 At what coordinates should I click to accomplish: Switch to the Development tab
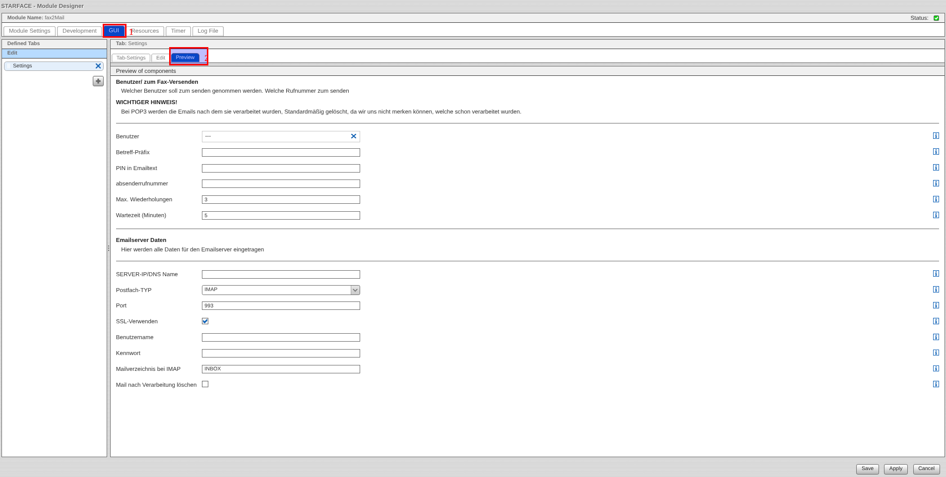point(79,31)
